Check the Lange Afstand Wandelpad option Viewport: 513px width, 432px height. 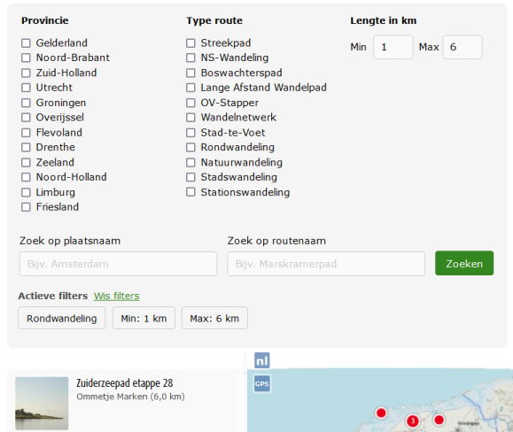click(x=190, y=88)
